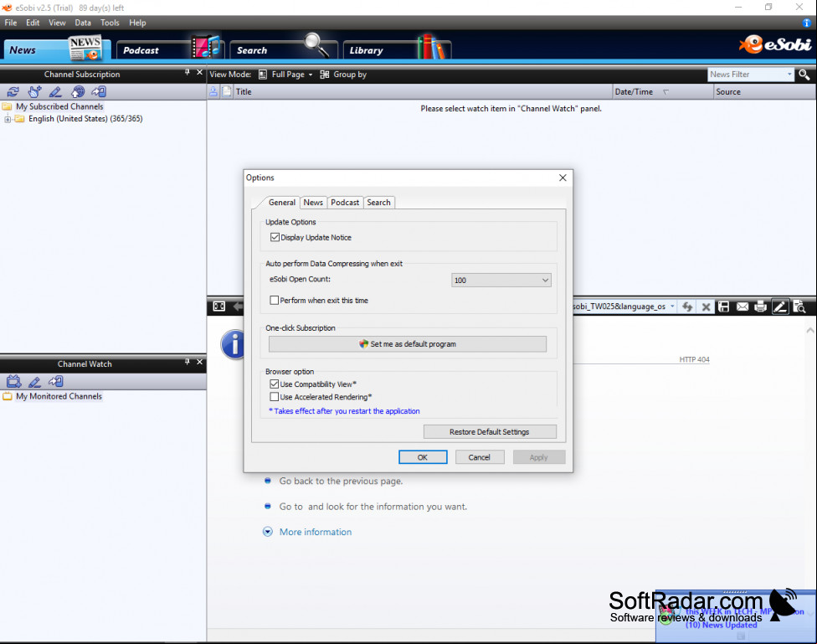
Task: Email the article using envelope icon
Action: [x=742, y=307]
